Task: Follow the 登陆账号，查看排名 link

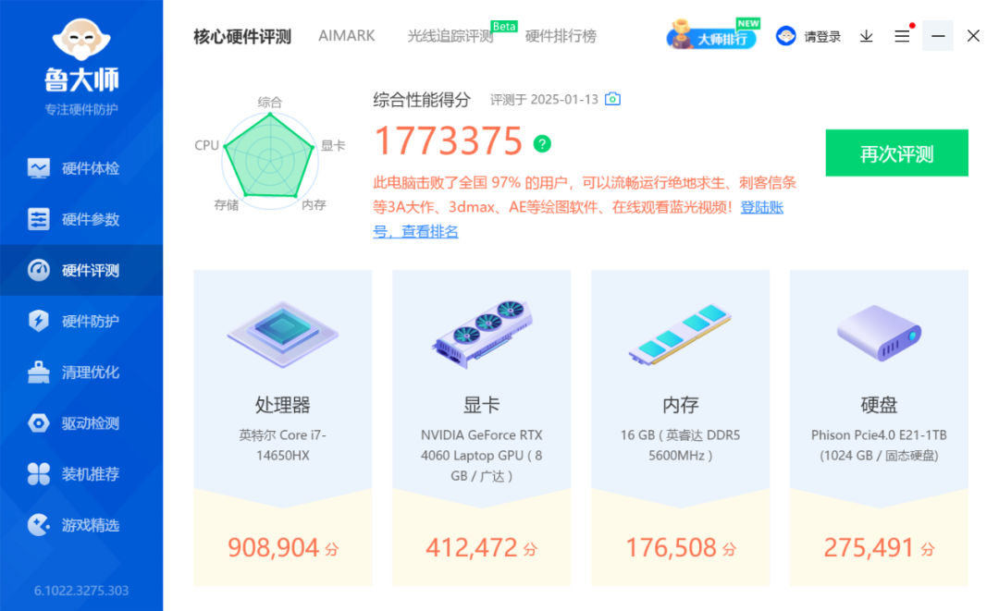Action: [578, 220]
